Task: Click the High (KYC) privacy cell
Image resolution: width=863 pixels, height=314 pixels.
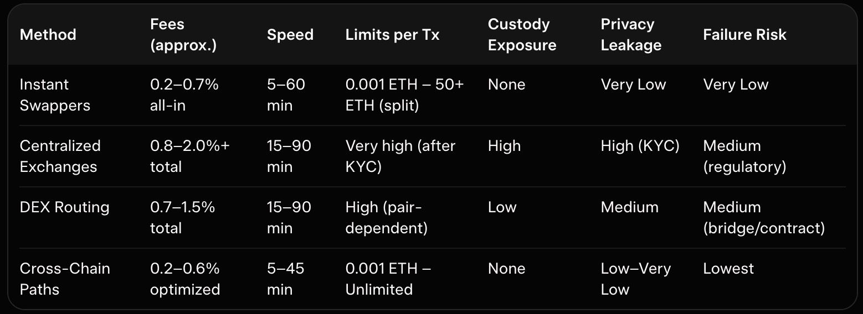Action: [x=640, y=146]
